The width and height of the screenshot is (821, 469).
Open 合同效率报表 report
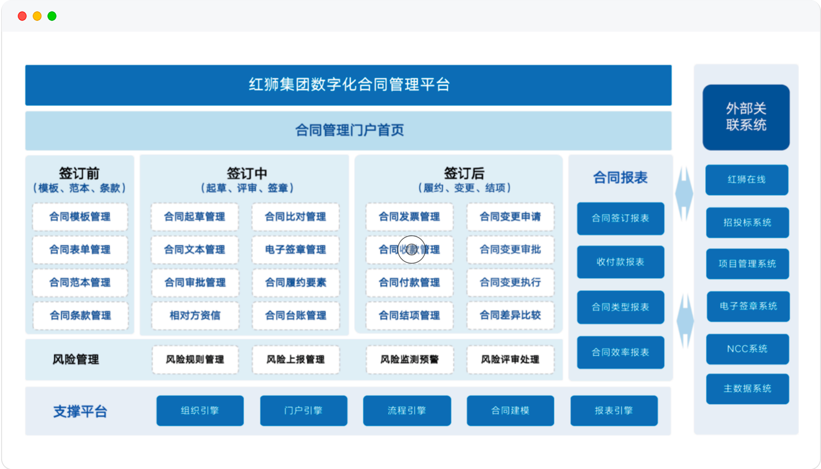(x=620, y=353)
